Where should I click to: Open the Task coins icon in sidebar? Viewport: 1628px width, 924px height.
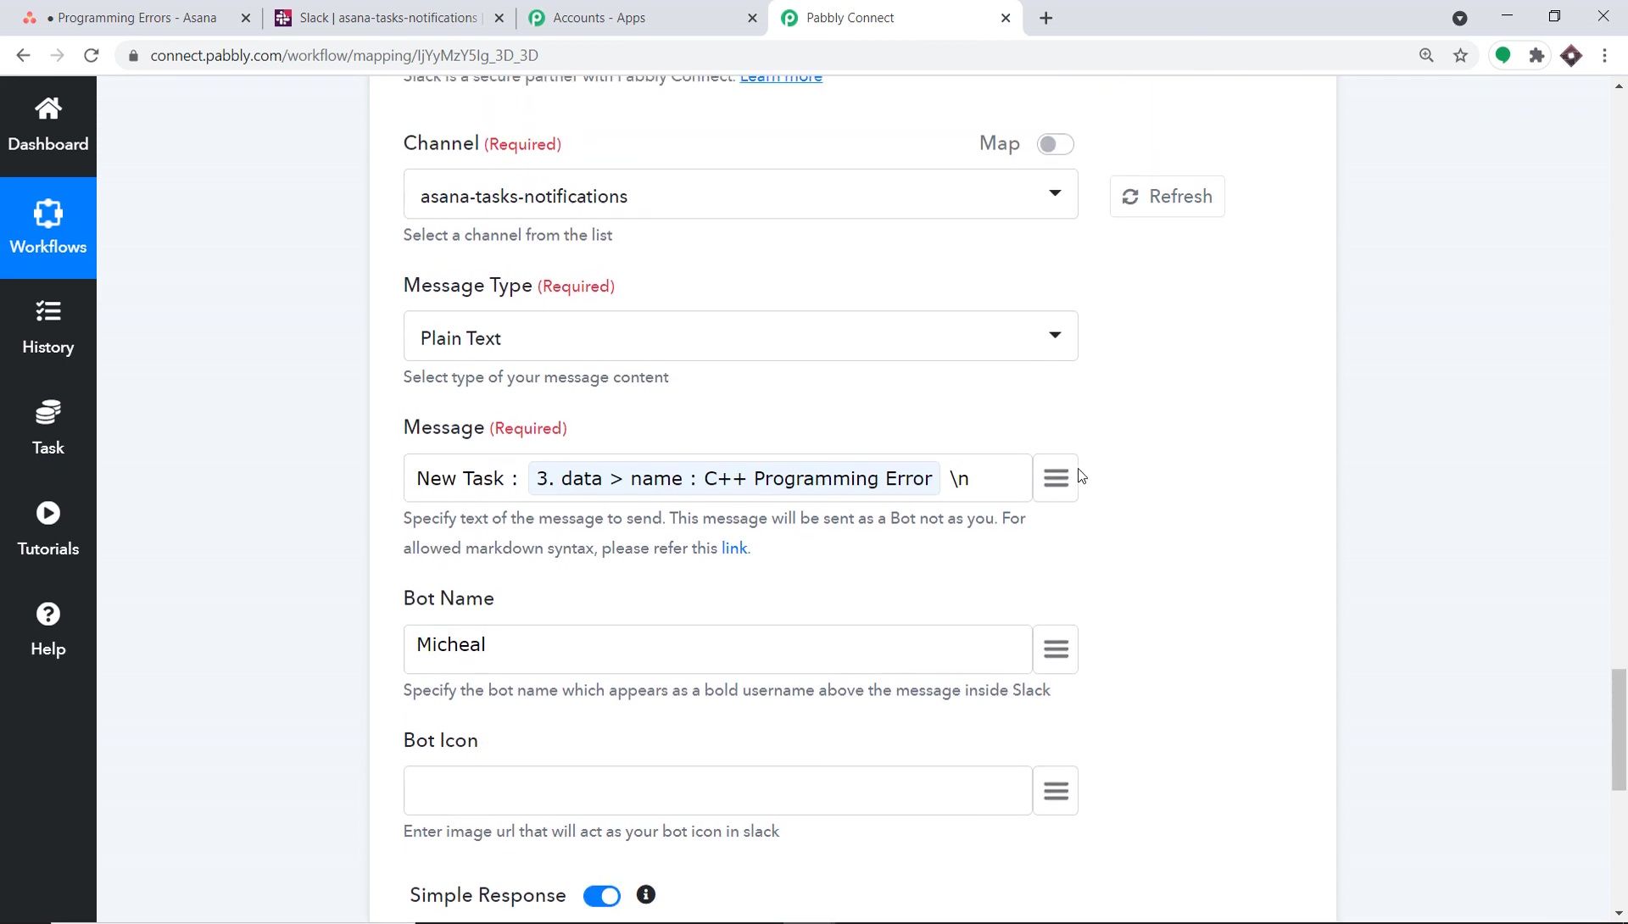[x=48, y=413]
